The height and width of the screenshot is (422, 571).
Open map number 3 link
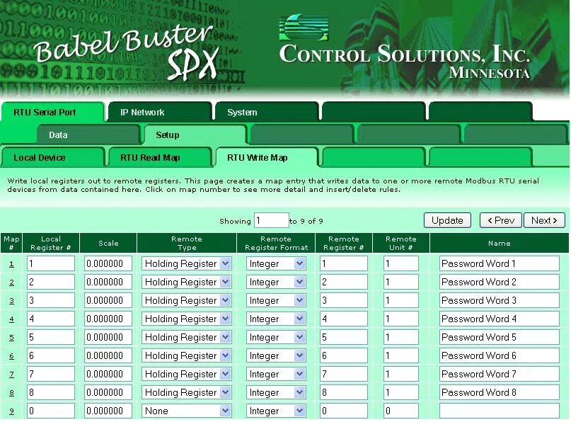(x=11, y=301)
